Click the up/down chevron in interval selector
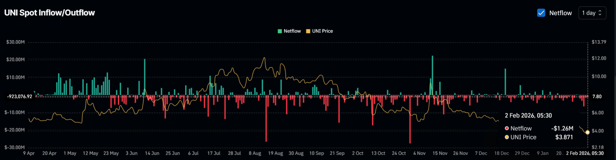Viewport: 616px width, 160px height. tap(600, 13)
